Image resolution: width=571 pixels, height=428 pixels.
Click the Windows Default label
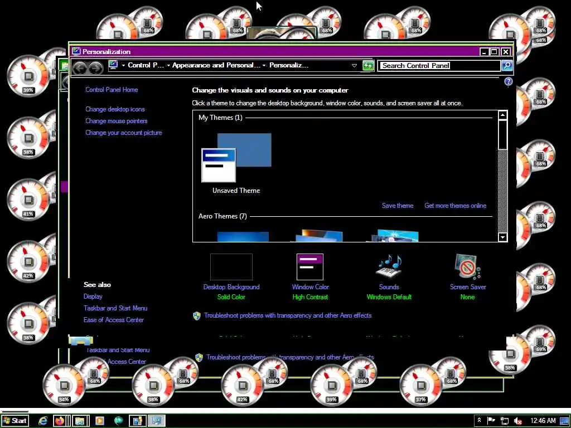pos(389,297)
